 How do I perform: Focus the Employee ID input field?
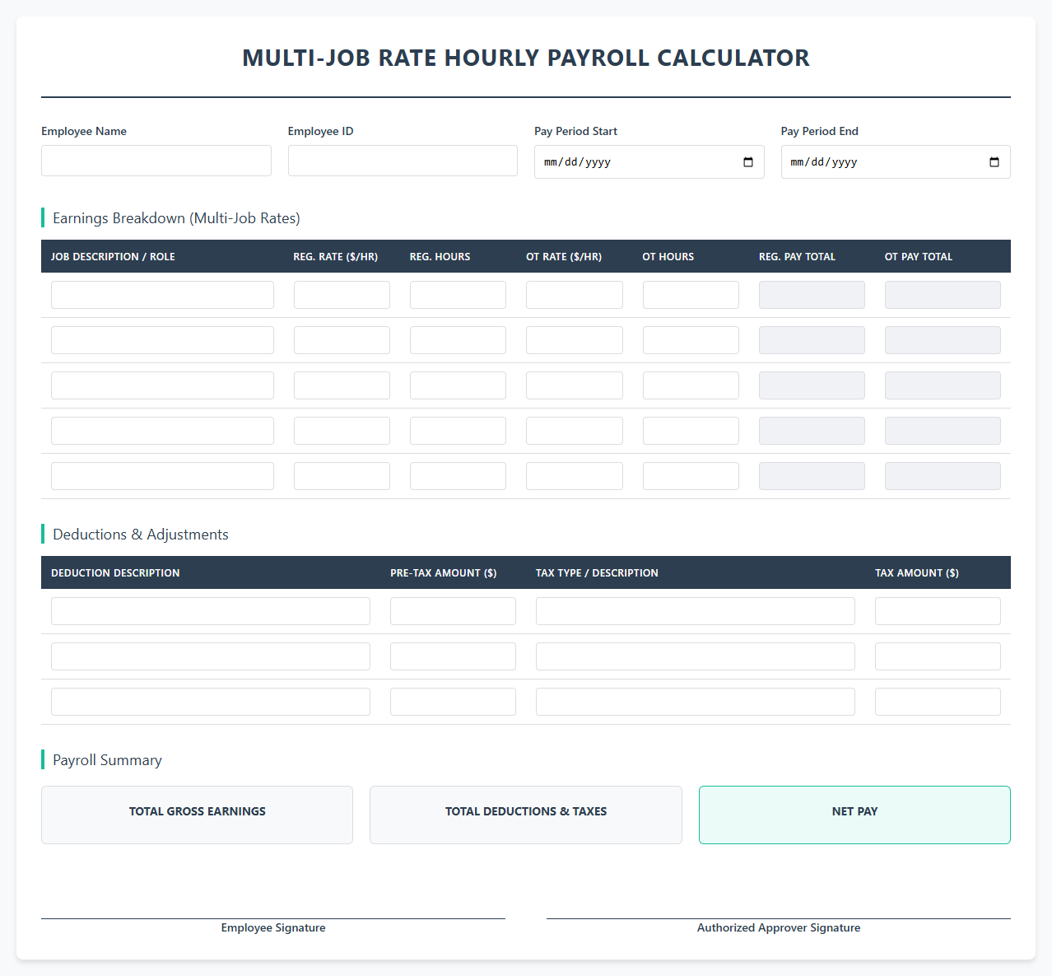[x=403, y=161]
